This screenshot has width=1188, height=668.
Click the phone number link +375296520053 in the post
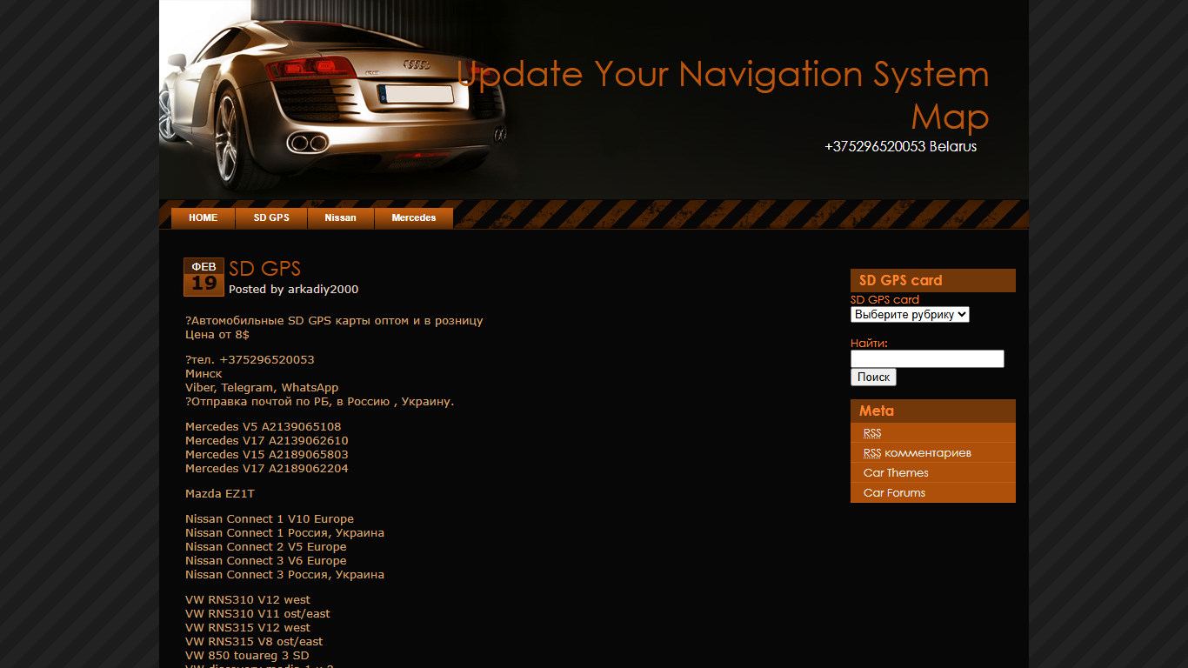267,359
